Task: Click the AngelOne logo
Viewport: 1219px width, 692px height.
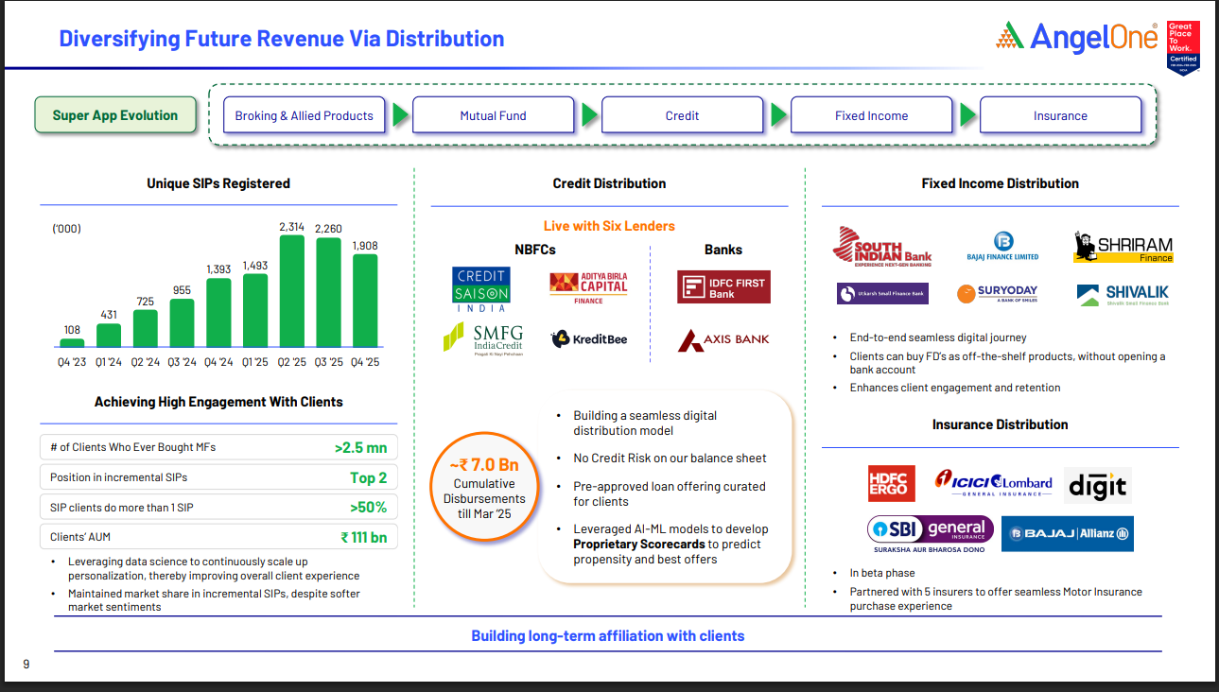Action: pos(1077,38)
